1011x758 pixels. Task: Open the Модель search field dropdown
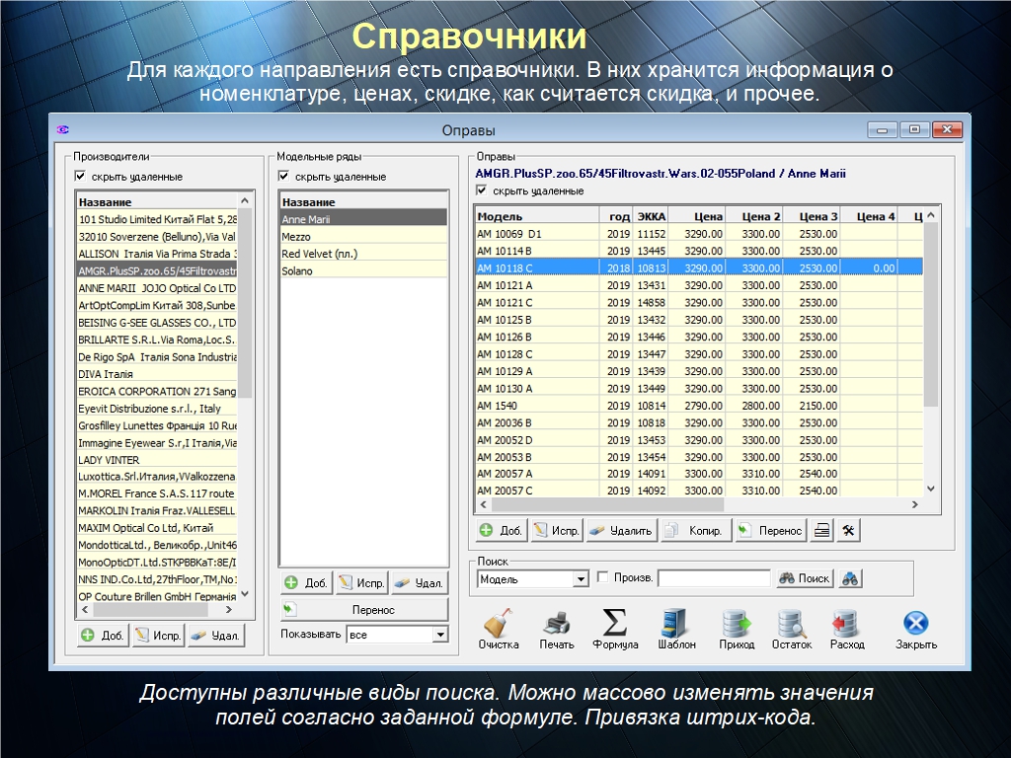tap(581, 579)
